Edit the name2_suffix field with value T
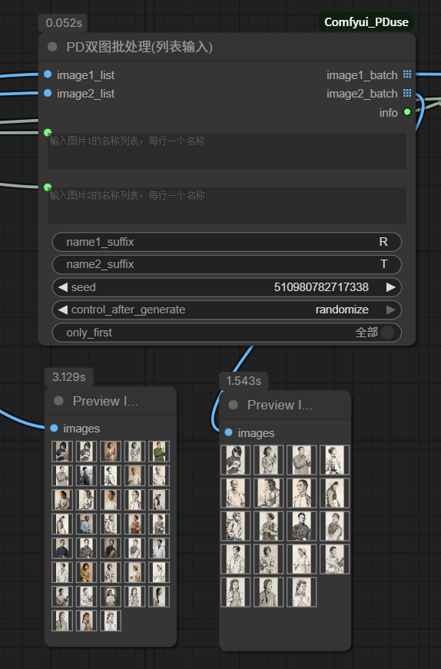 coord(227,264)
